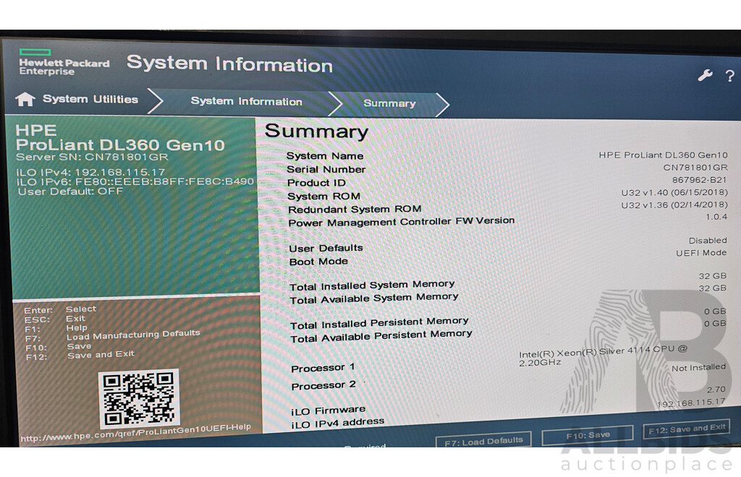Click the value U32 v1.36 (02/14/2018)

[x=674, y=205]
